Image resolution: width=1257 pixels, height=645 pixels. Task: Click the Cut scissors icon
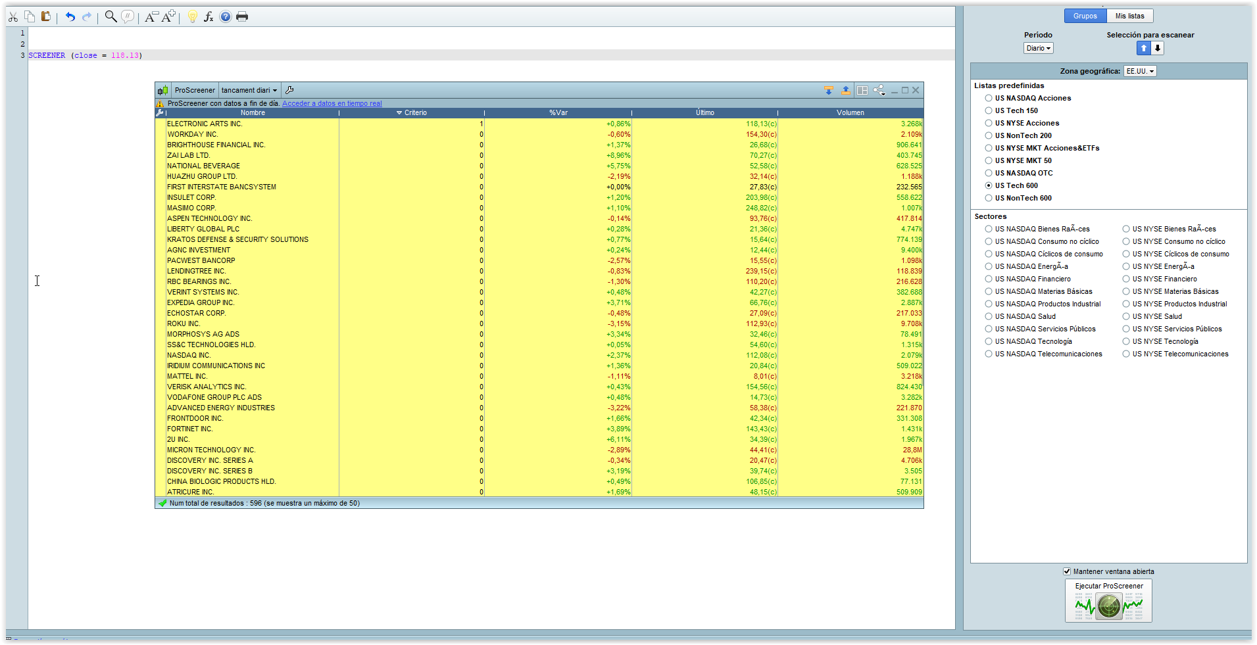point(12,16)
